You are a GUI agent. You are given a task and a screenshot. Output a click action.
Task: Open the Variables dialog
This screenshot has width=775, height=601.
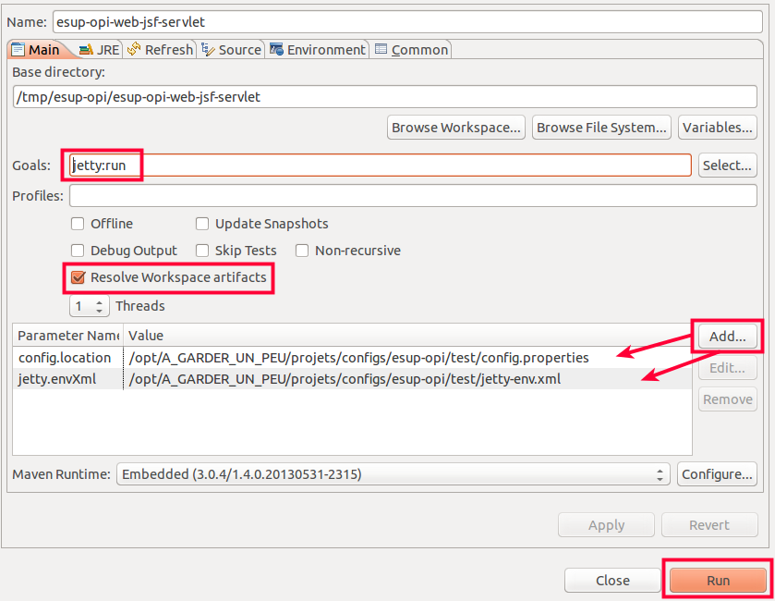[717, 128]
